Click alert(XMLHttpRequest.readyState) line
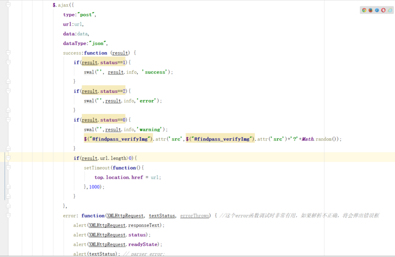The height and width of the screenshot is (257, 395). [x=118, y=244]
